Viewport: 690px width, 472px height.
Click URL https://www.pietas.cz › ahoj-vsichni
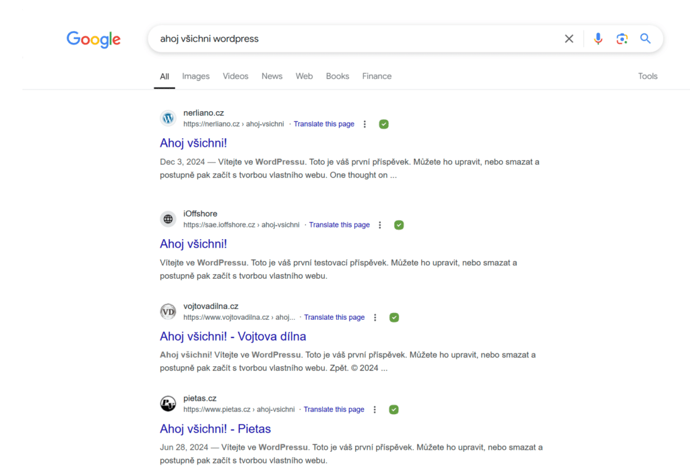tap(239, 409)
